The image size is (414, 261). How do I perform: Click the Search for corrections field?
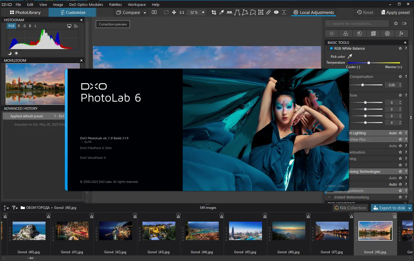pos(357,23)
